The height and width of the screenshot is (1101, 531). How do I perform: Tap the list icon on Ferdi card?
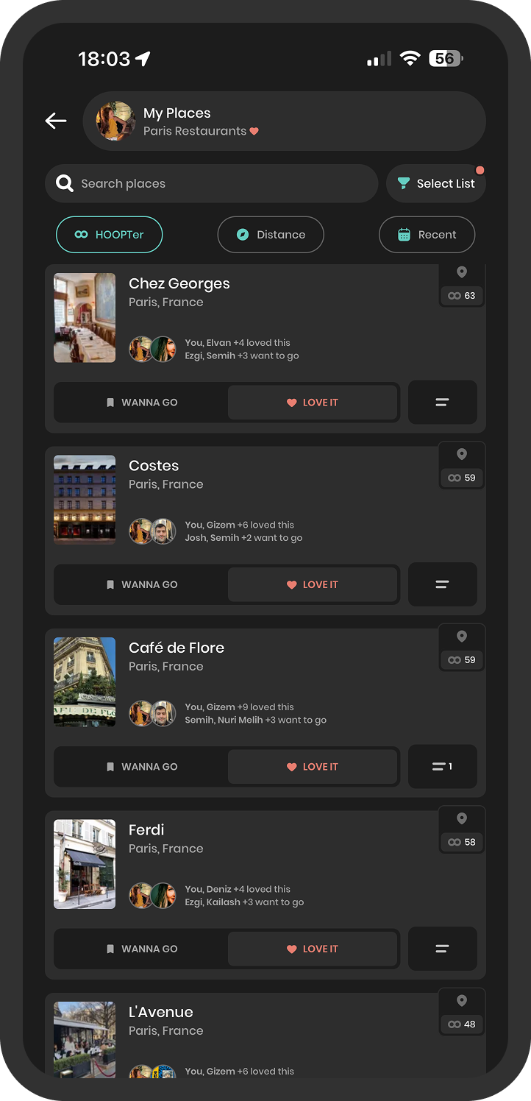[x=443, y=949]
